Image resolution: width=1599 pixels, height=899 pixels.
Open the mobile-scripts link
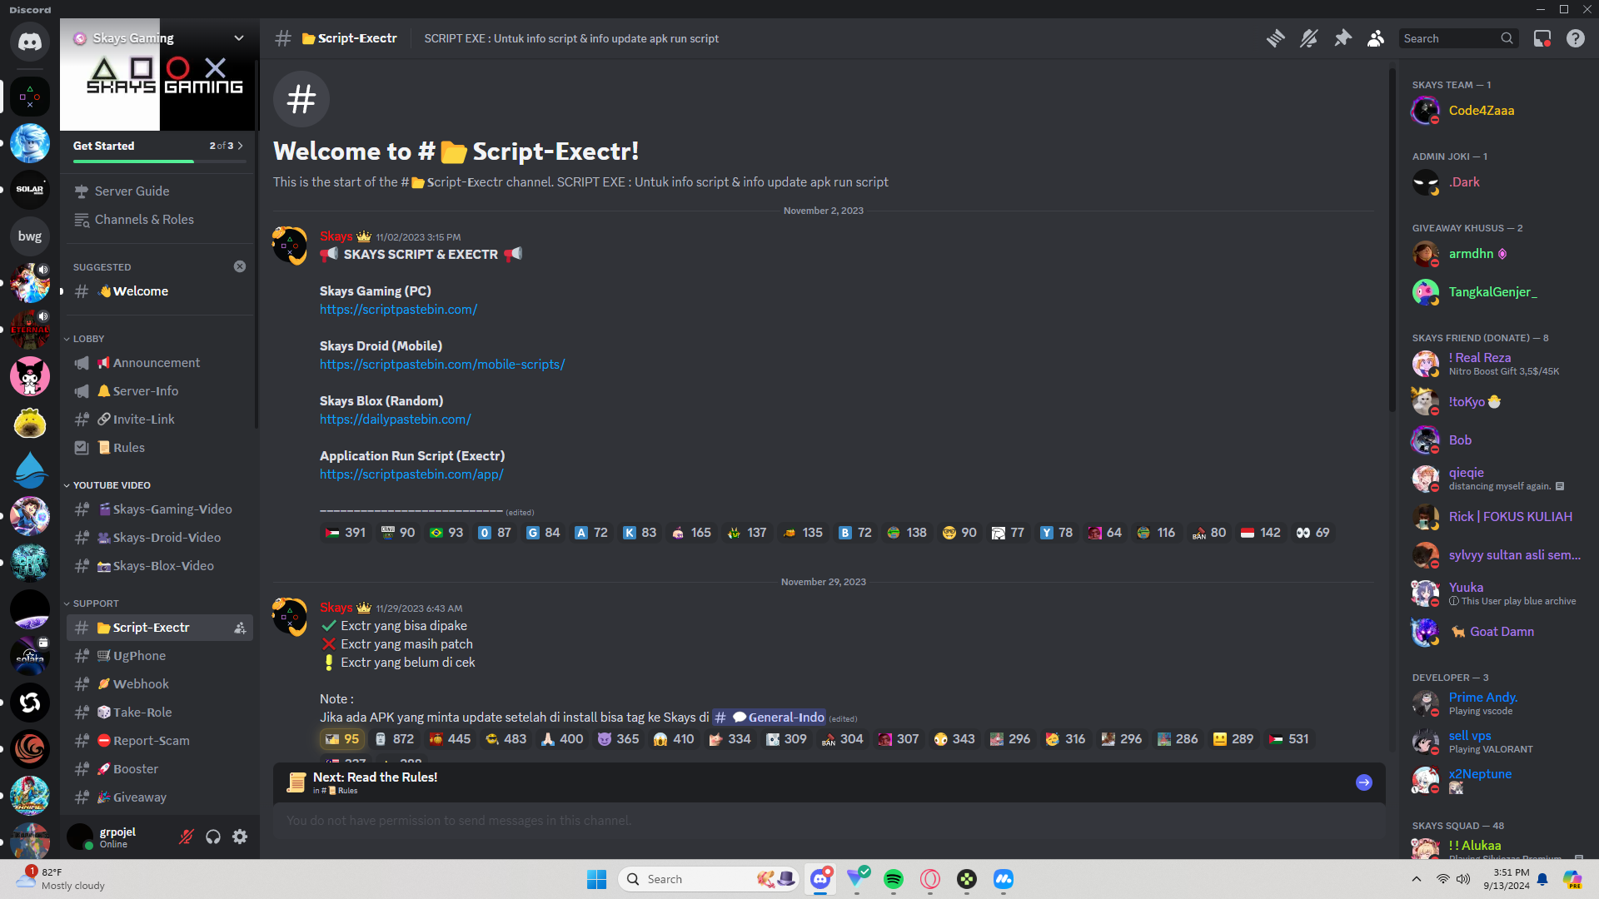coord(442,365)
